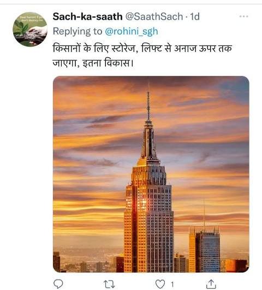Open the share upload-arrow icon
262x290 pixels.
[x=211, y=284]
